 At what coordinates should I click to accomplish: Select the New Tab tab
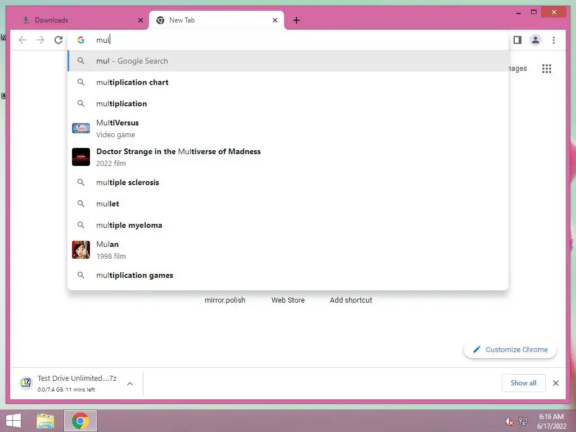217,20
